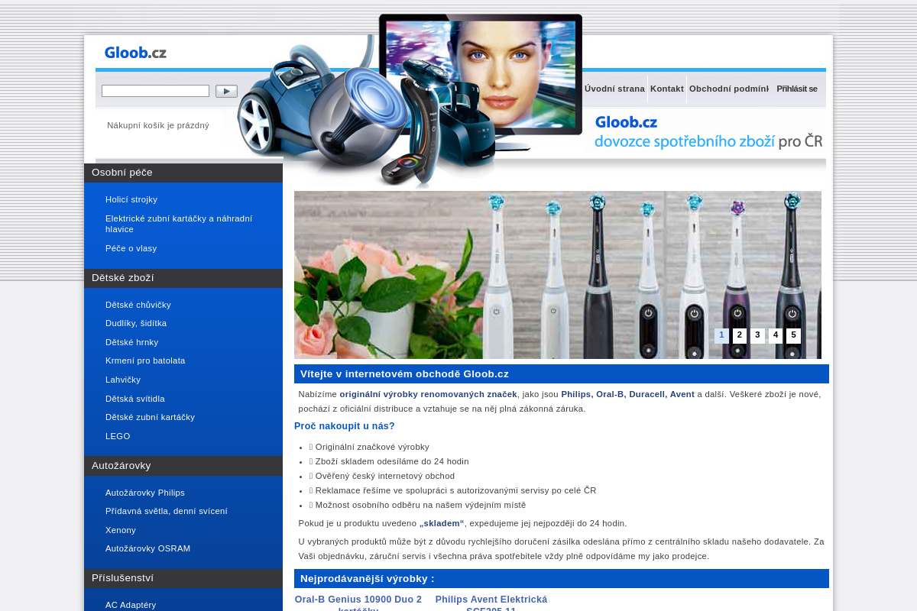Open Elektrické zubní kartáčky a náhradní hlavice

pyautogui.click(x=179, y=224)
